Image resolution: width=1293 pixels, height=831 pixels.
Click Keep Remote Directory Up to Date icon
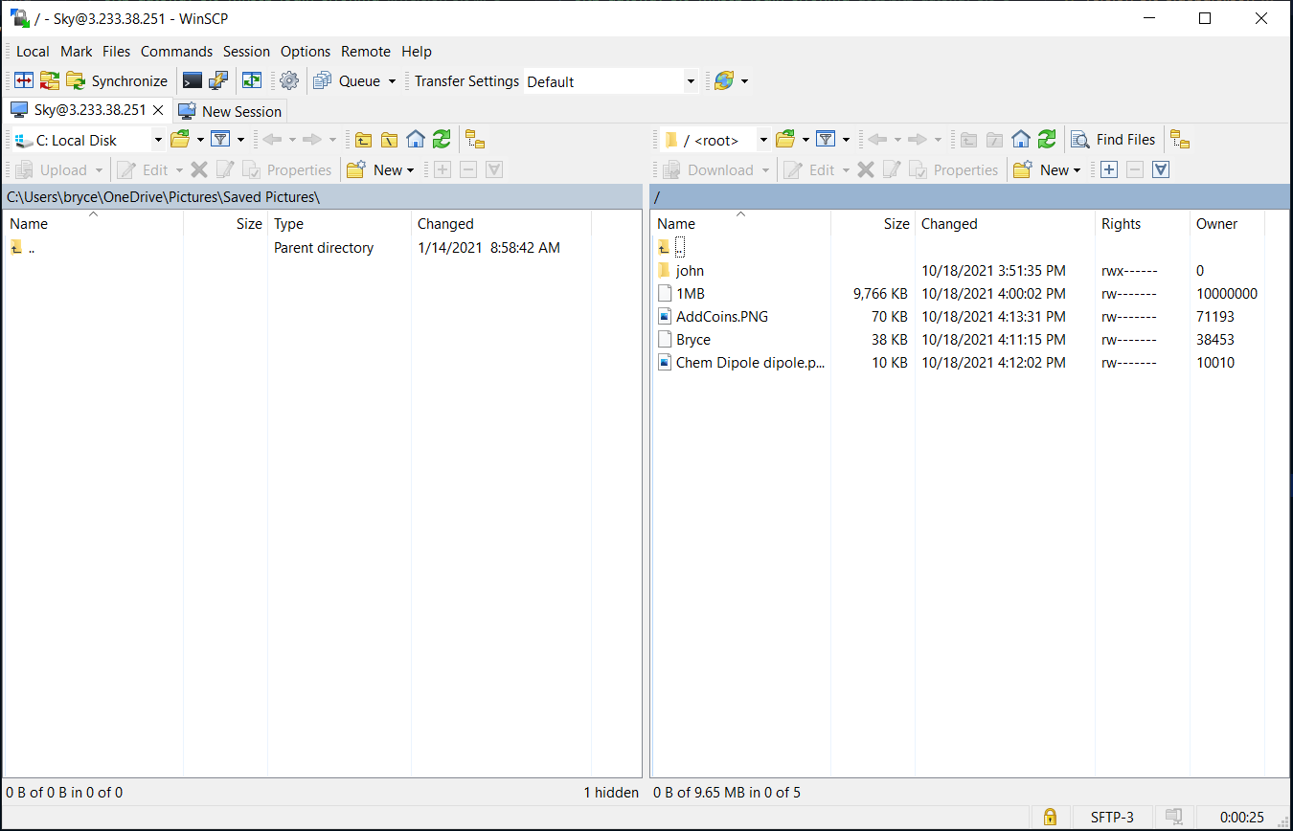[x=252, y=81]
